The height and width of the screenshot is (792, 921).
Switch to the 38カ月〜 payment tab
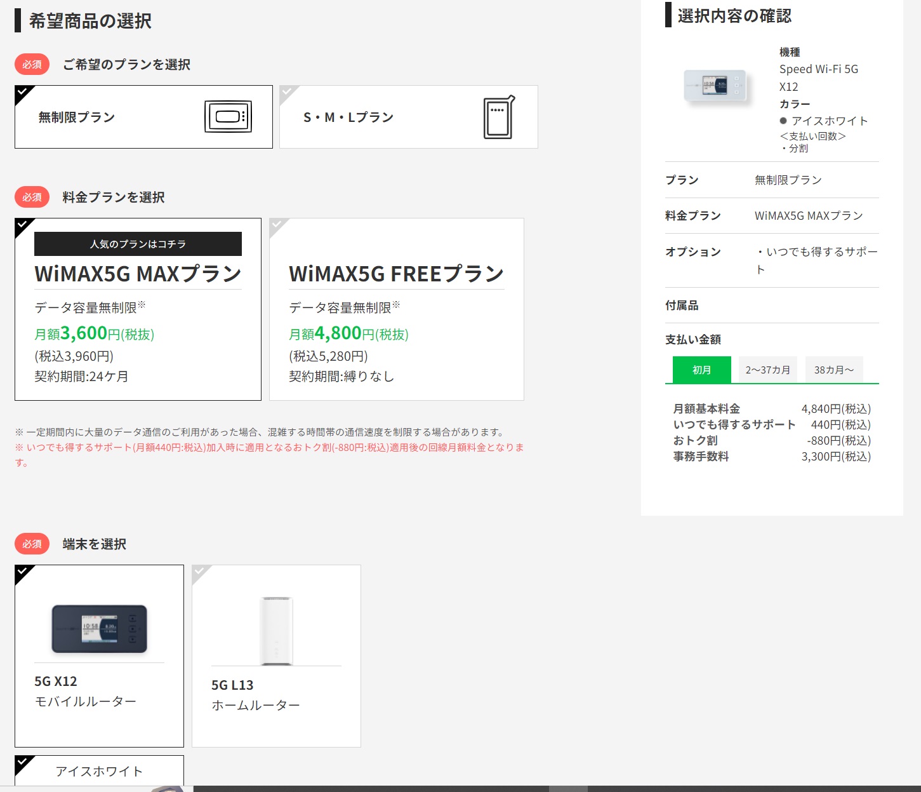click(x=834, y=370)
